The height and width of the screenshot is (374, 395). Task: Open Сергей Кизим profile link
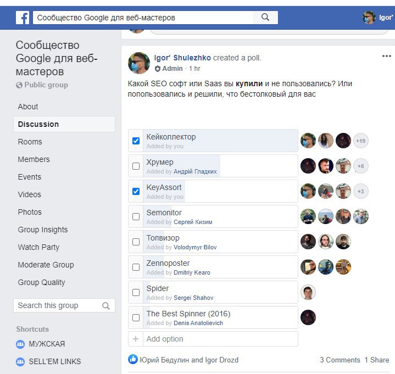click(x=193, y=222)
